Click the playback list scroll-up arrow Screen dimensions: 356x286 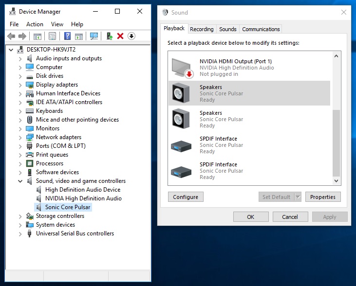(336, 56)
